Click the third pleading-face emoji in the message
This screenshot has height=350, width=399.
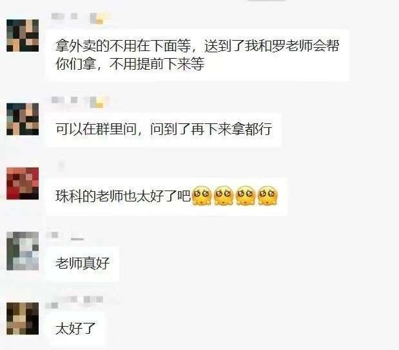pyautogui.click(x=246, y=196)
